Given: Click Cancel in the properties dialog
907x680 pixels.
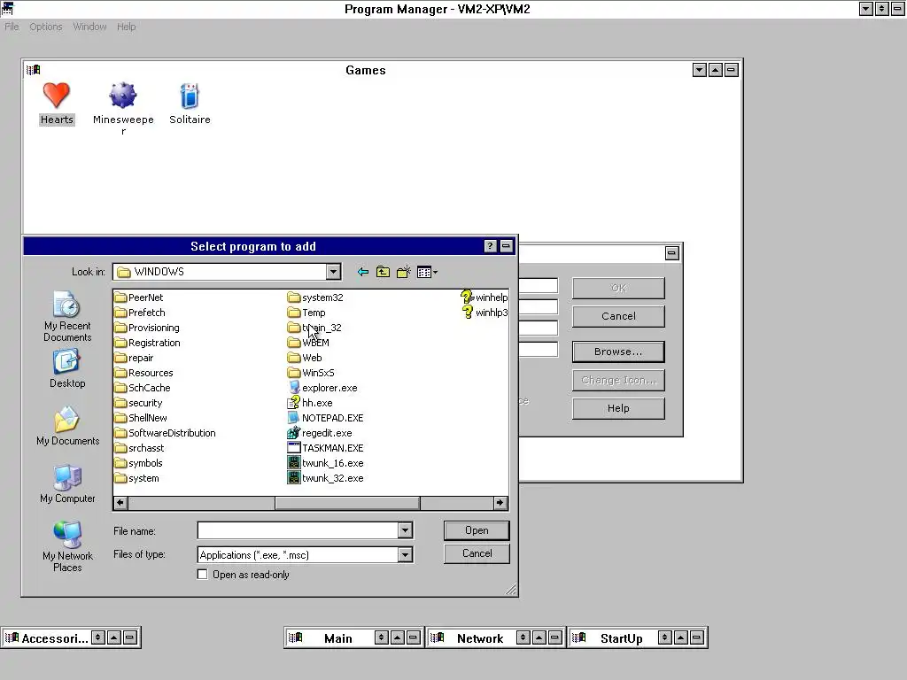Looking at the screenshot, I should pos(618,316).
